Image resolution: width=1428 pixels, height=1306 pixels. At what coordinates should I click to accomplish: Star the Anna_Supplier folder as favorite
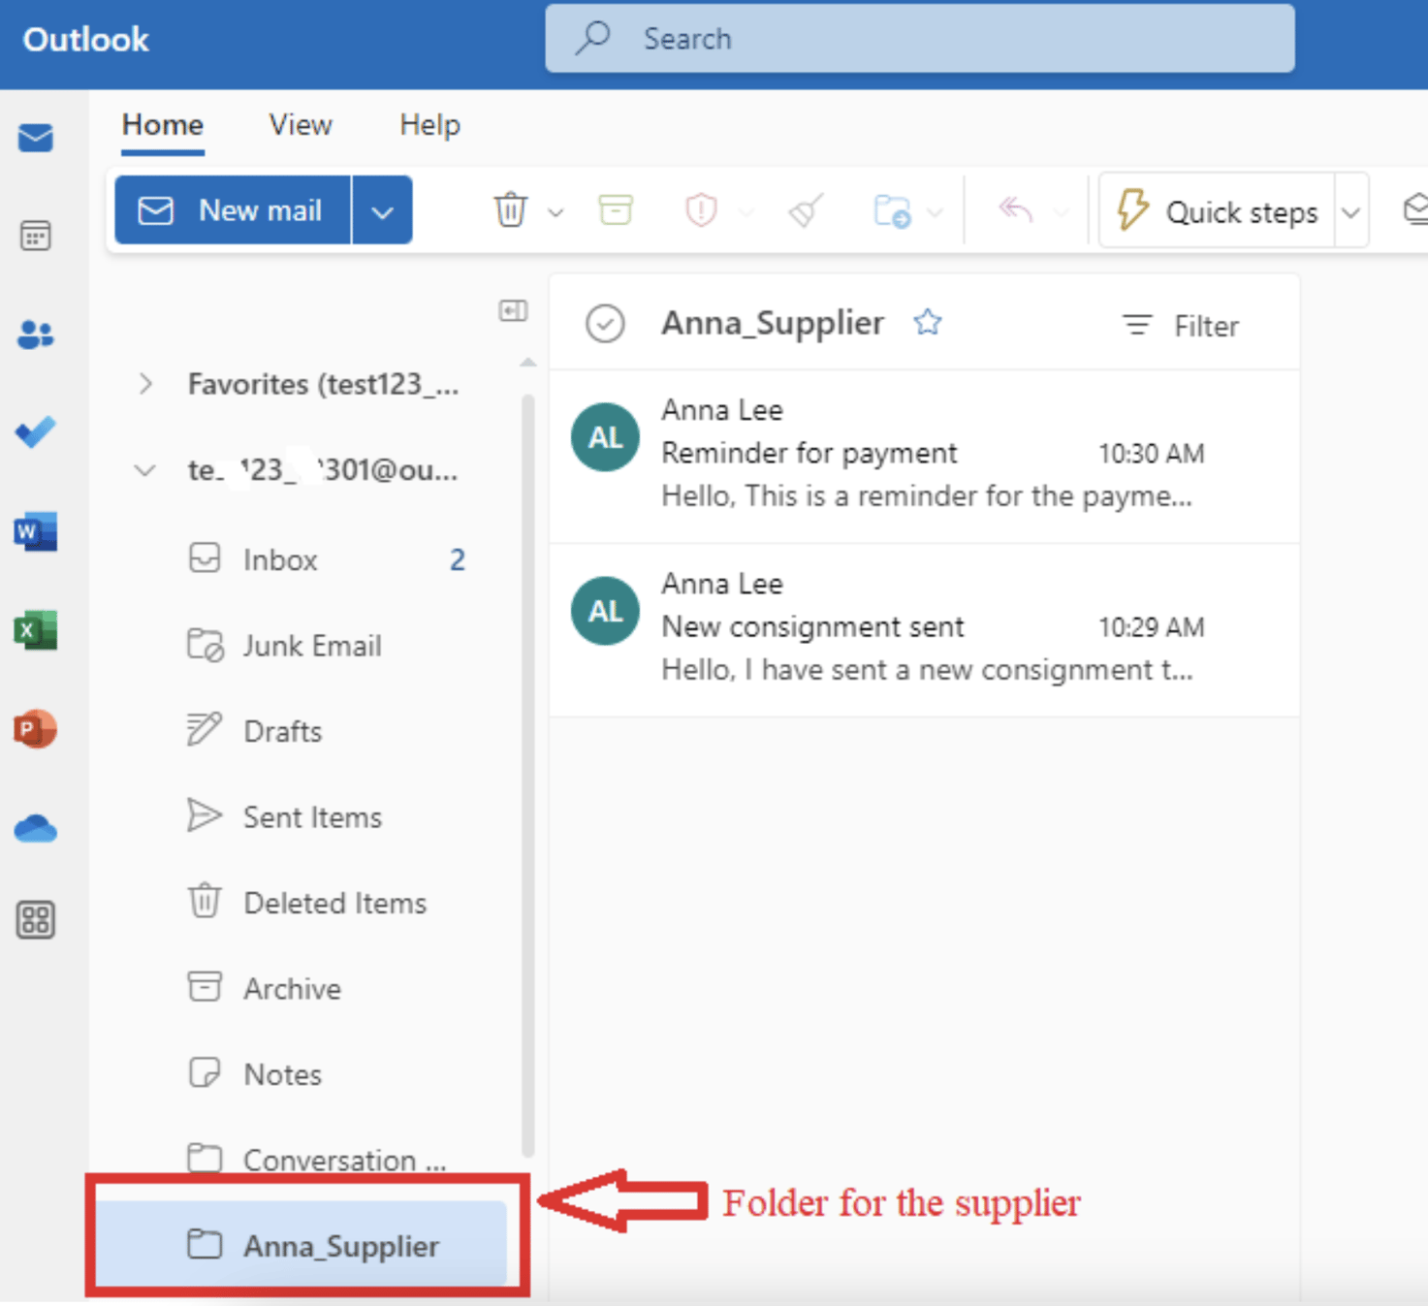tap(928, 322)
